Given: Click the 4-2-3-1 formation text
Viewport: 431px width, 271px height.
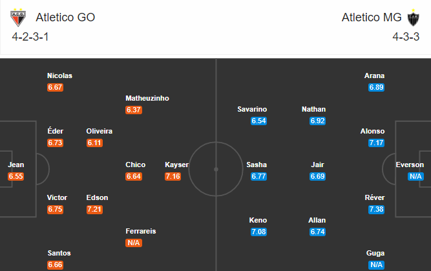Looking at the screenshot, I should (30, 37).
